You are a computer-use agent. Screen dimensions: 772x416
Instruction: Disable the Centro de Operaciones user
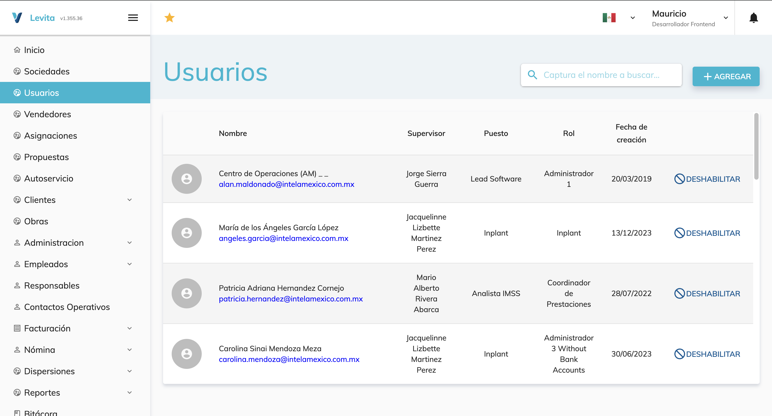(707, 179)
